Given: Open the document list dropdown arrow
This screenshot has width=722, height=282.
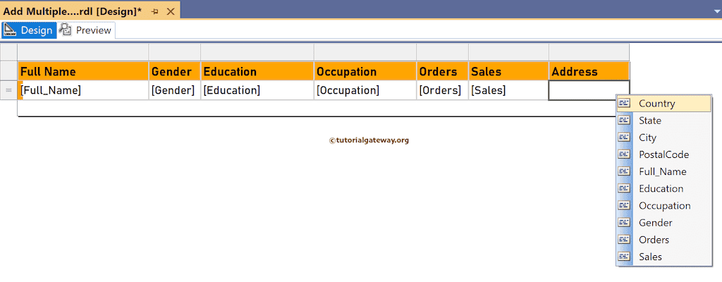Looking at the screenshot, I should [x=716, y=10].
